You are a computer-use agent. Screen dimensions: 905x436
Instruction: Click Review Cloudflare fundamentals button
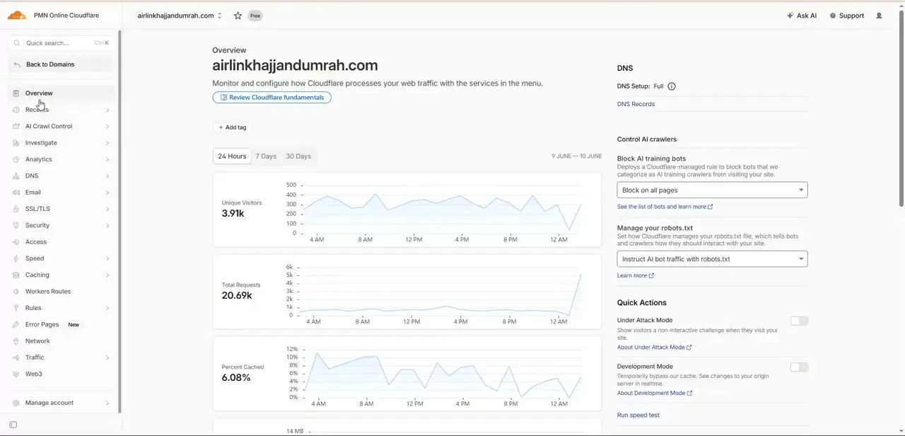(271, 98)
